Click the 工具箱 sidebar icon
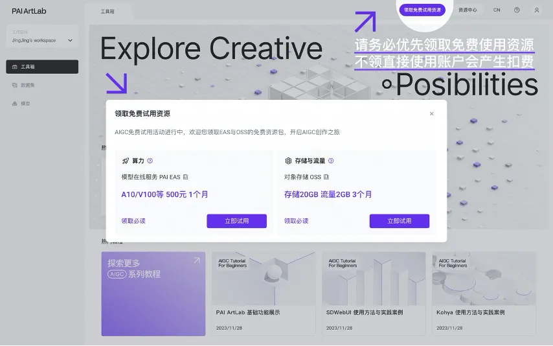Screen dimensions: 553x346 [15, 67]
